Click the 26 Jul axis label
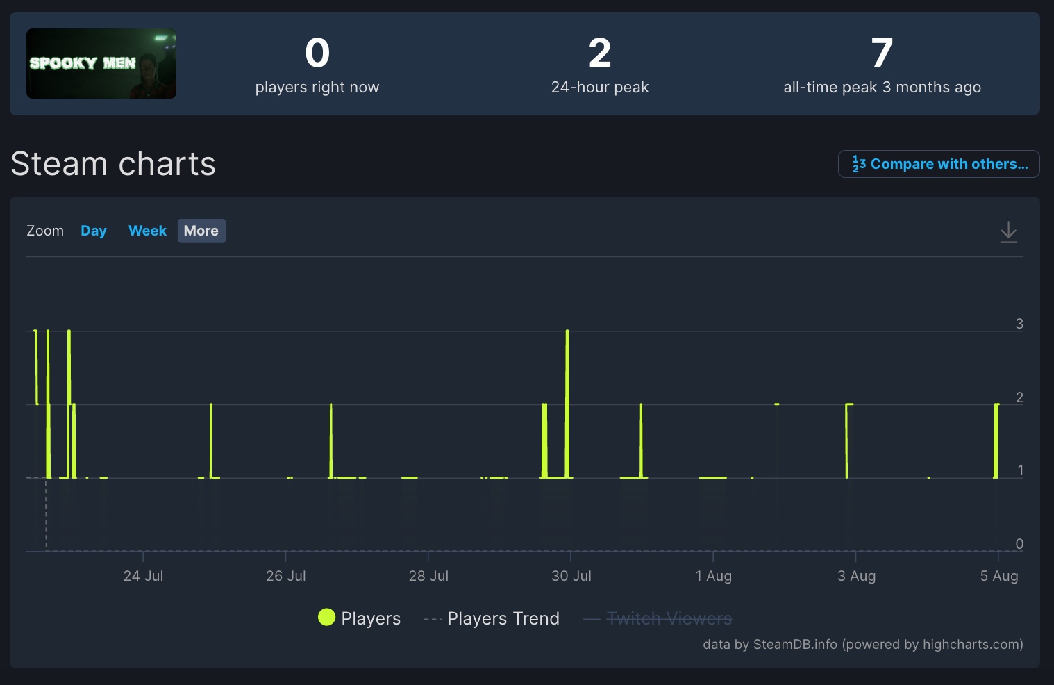Image resolution: width=1054 pixels, height=685 pixels. point(286,576)
